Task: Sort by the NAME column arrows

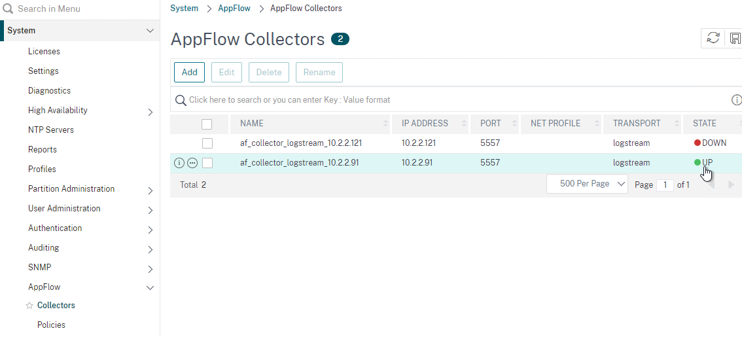Action: pos(385,124)
